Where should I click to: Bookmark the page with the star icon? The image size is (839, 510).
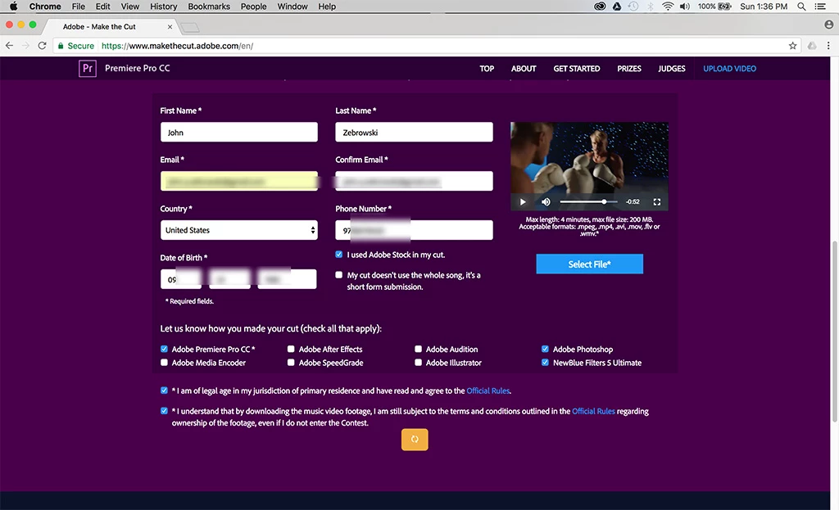[x=792, y=46]
